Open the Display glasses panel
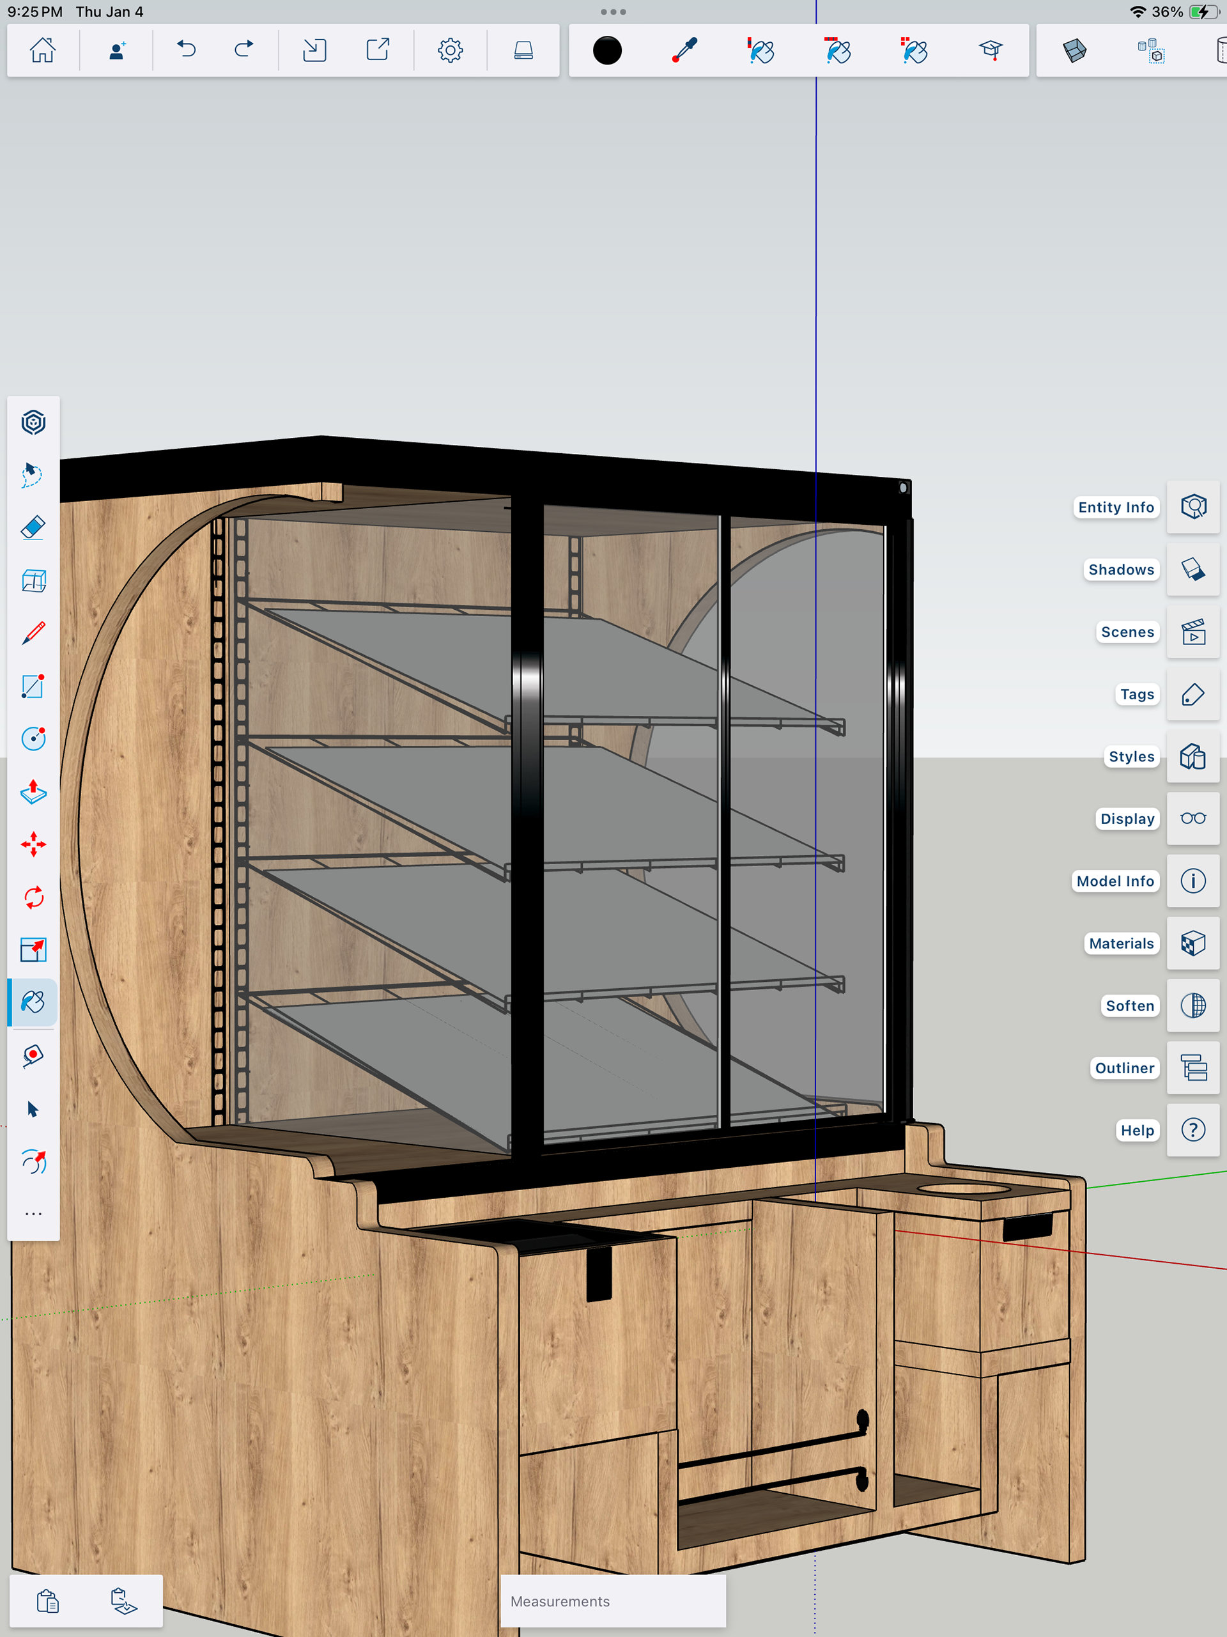This screenshot has width=1227, height=1637. (x=1193, y=818)
